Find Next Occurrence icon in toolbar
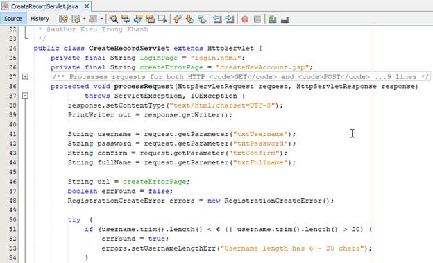The image size is (433, 263). click(138, 19)
